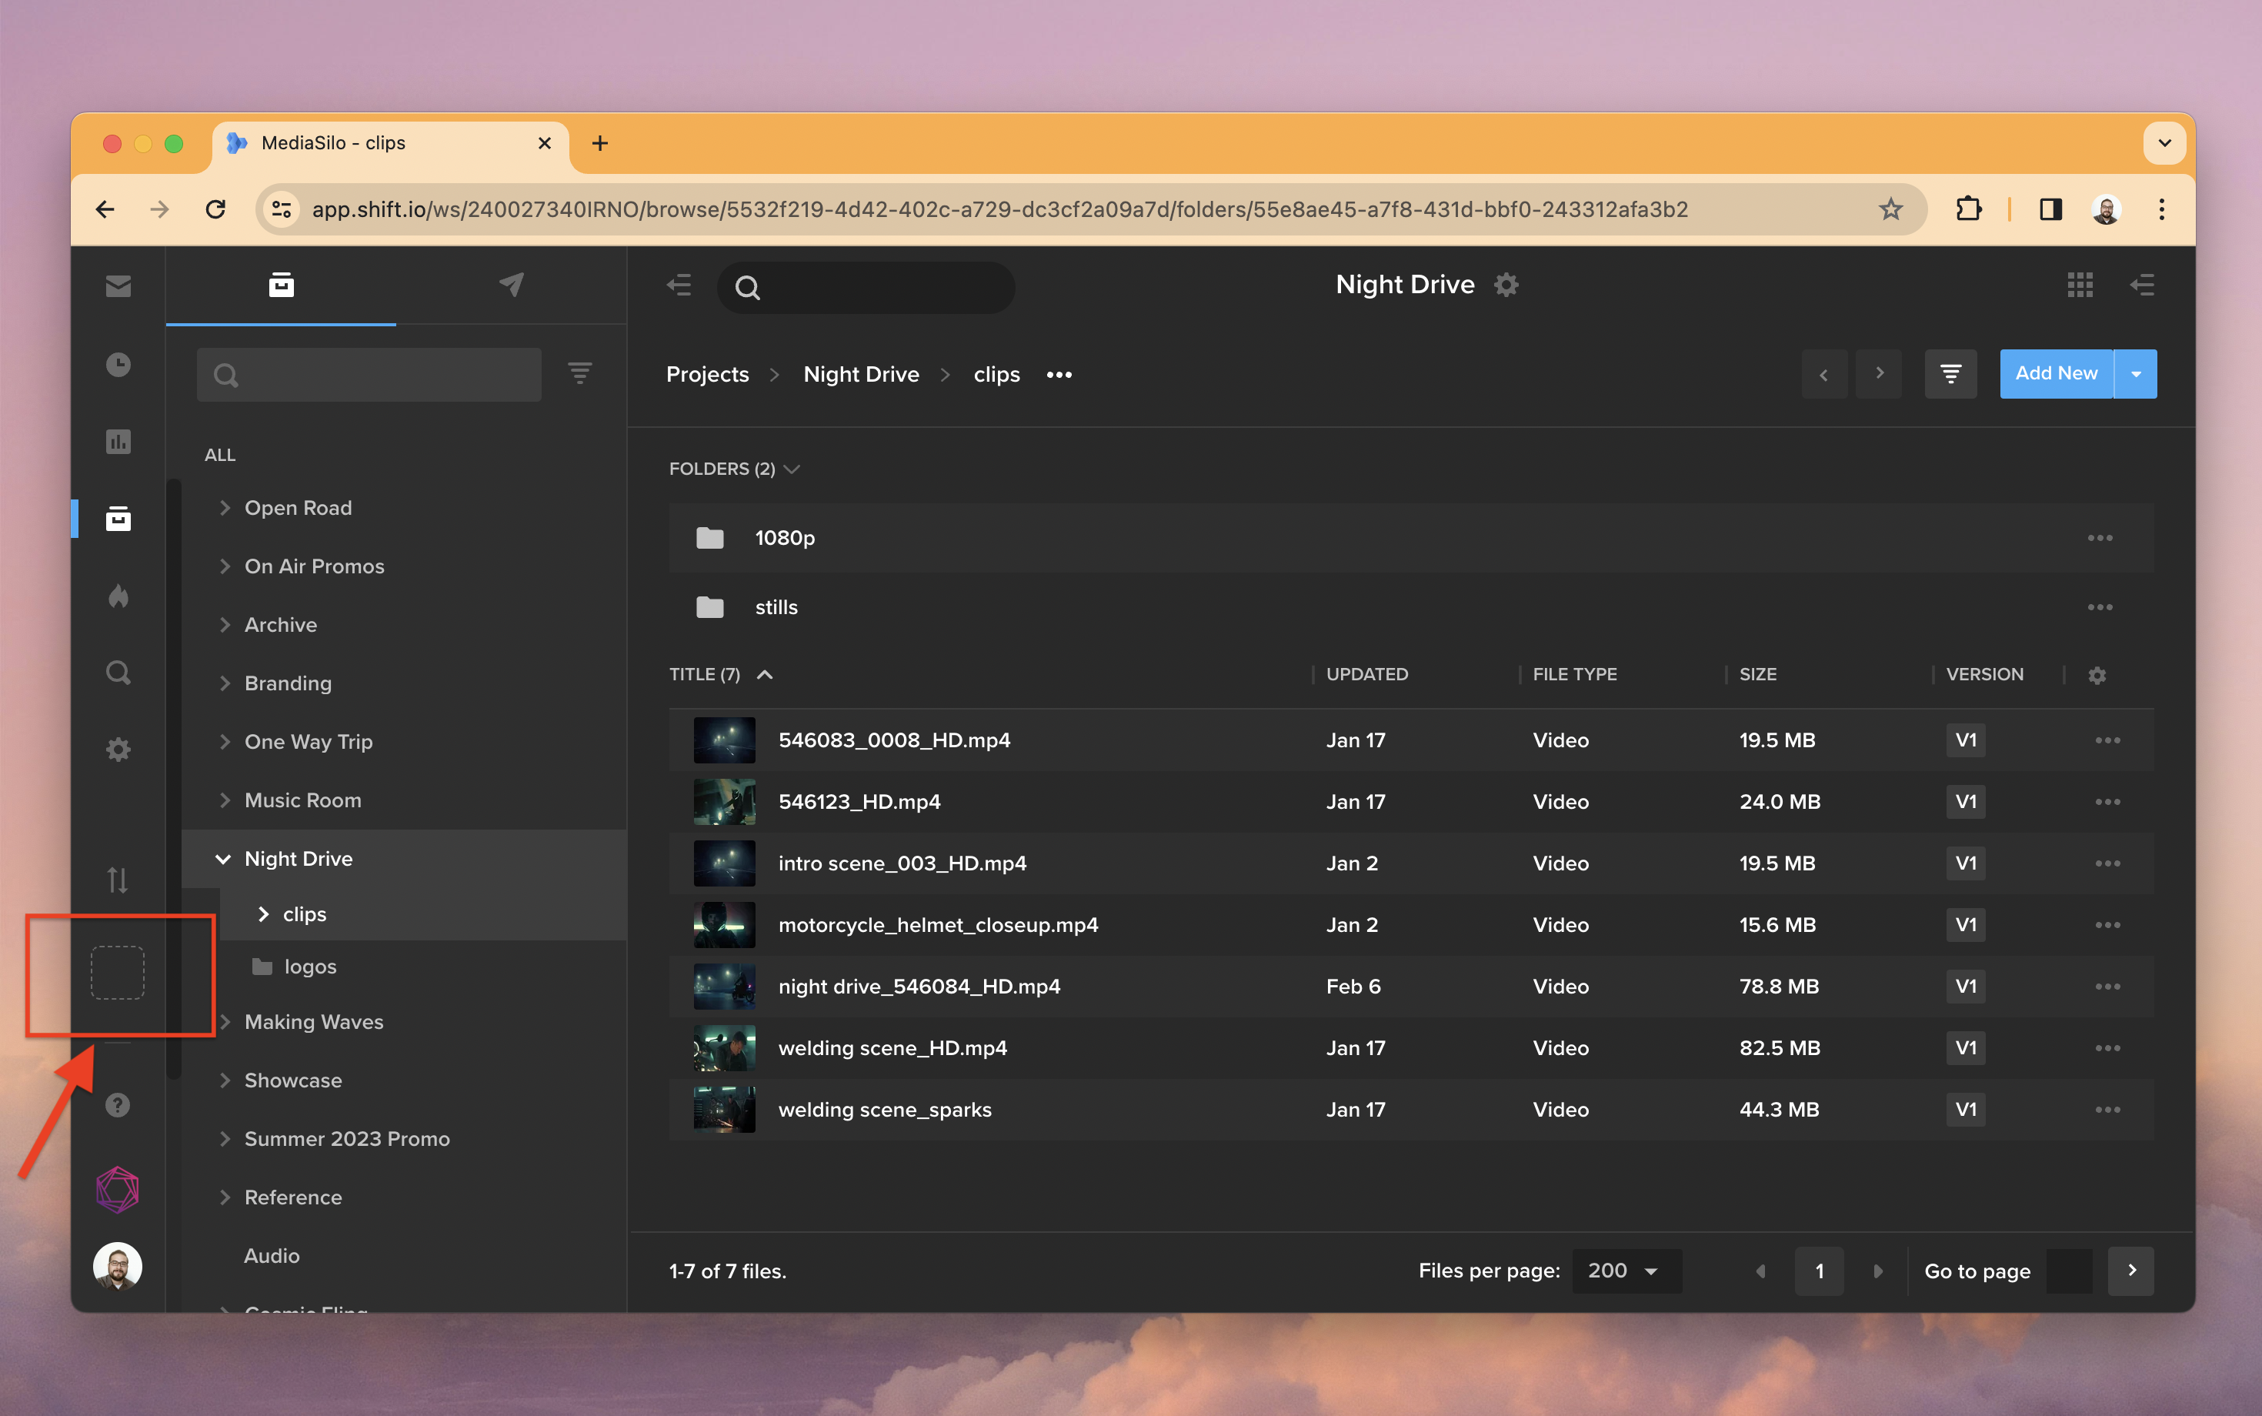2262x1416 pixels.
Task: Open the inbox mail icon in left sidebar
Action: point(118,286)
